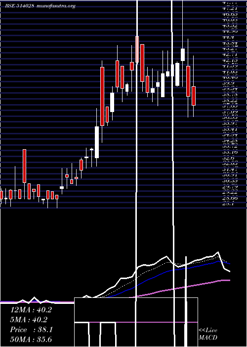The image size is (247, 347).
Task: Click the 37.09 price axis label
Action: 230,112
